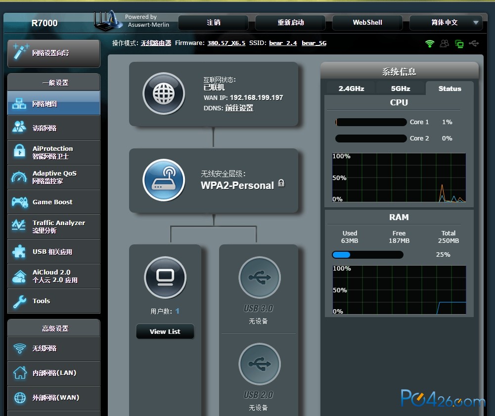Click the client computer icon
Screen dimensions: 495x416
(x=165, y=277)
